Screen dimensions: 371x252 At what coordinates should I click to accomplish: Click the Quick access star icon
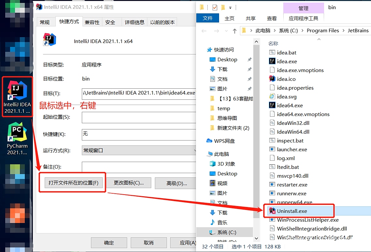(x=209, y=50)
